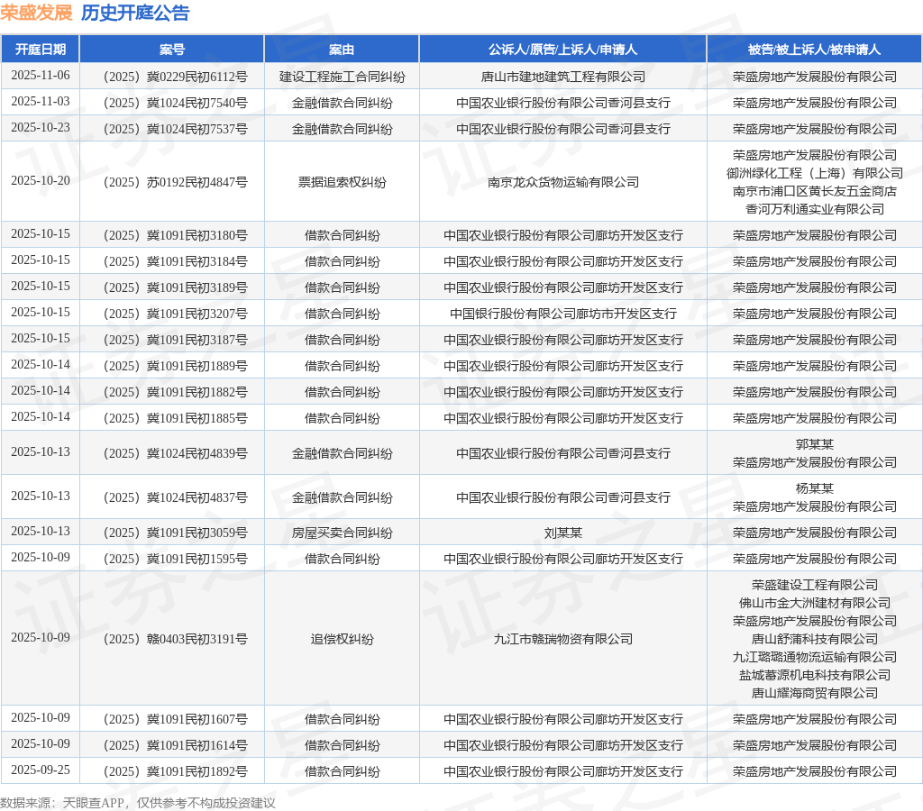This screenshot has height=811, width=923.
Task: Click plaintiff 刘某某
Action: click(562, 533)
